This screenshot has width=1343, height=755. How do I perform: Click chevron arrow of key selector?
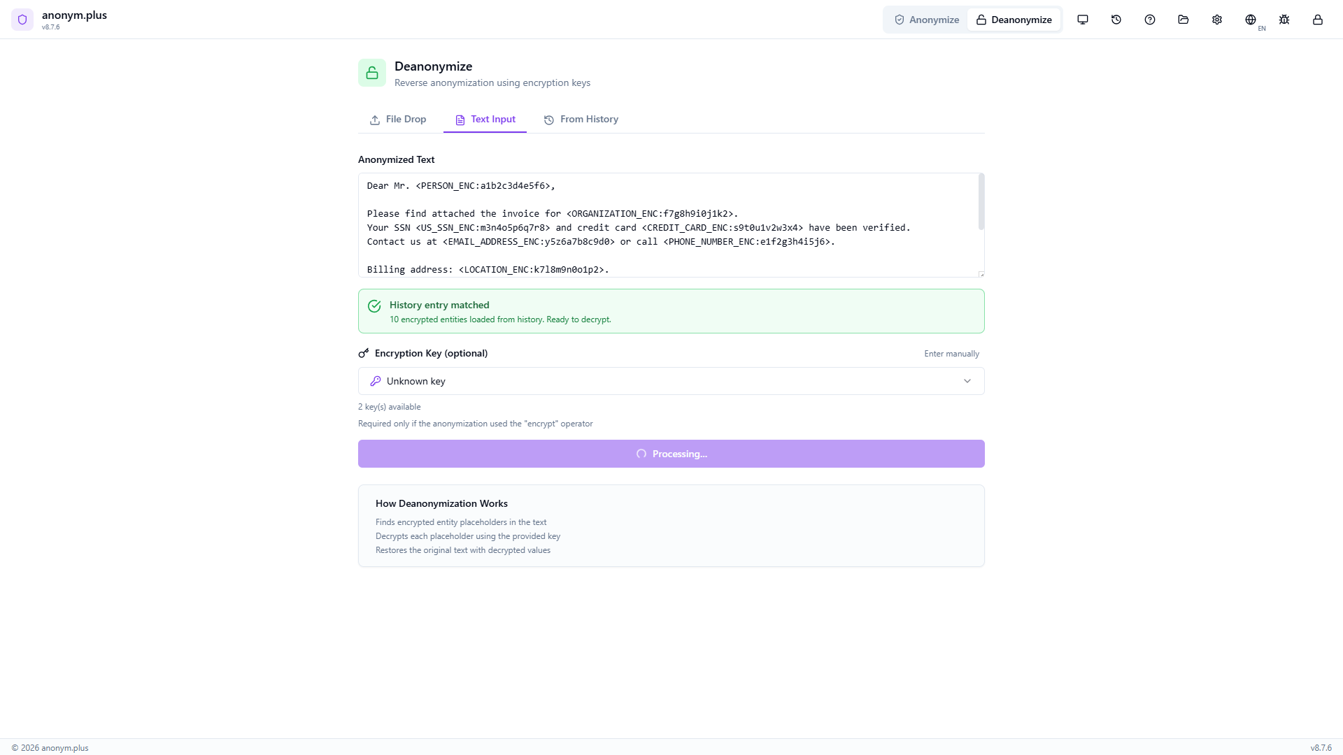tap(967, 381)
